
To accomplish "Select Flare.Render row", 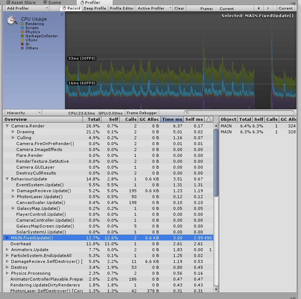I will tap(108, 155).
